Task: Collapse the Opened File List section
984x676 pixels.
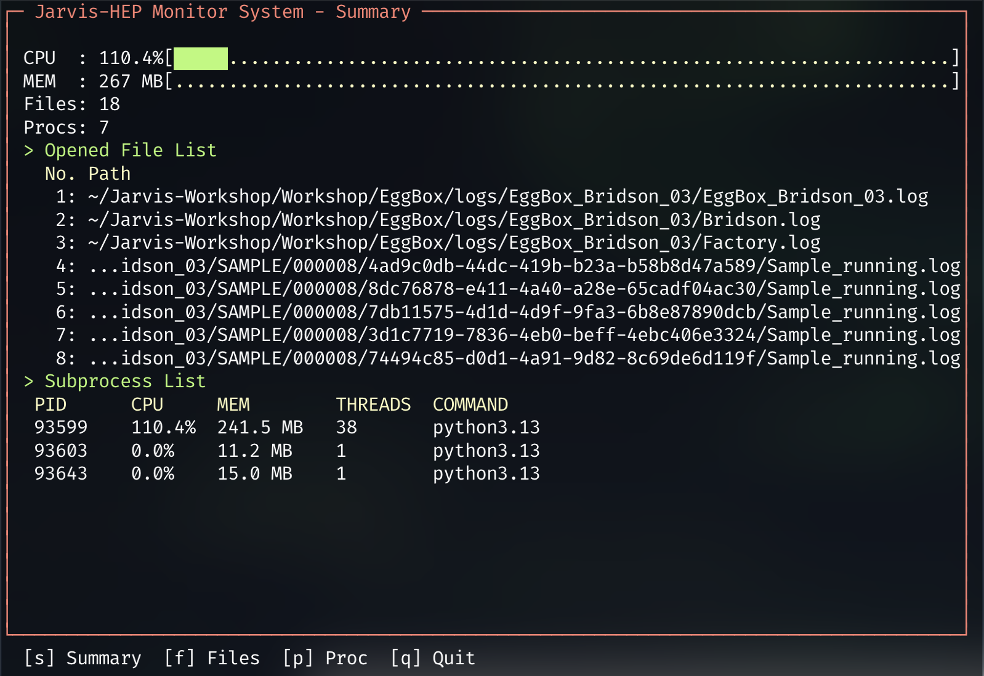Action: (120, 150)
